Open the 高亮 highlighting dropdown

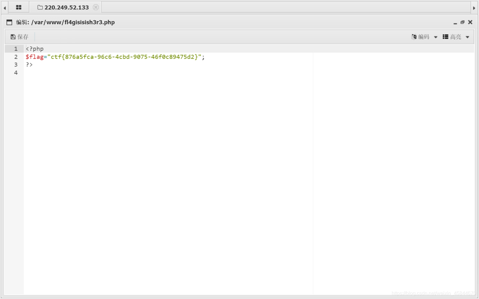click(455, 37)
